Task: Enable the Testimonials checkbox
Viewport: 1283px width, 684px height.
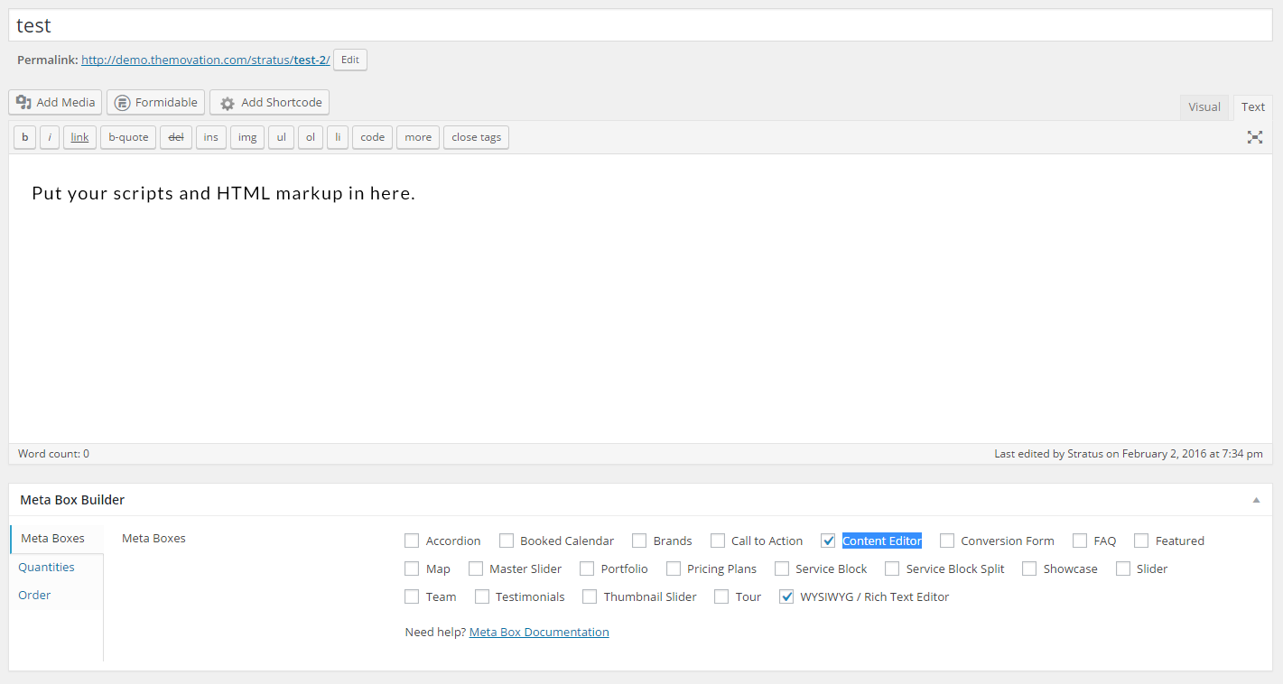Action: tap(482, 596)
